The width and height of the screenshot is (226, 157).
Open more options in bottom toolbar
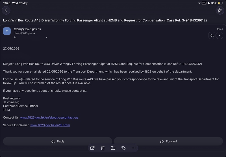point(134,148)
